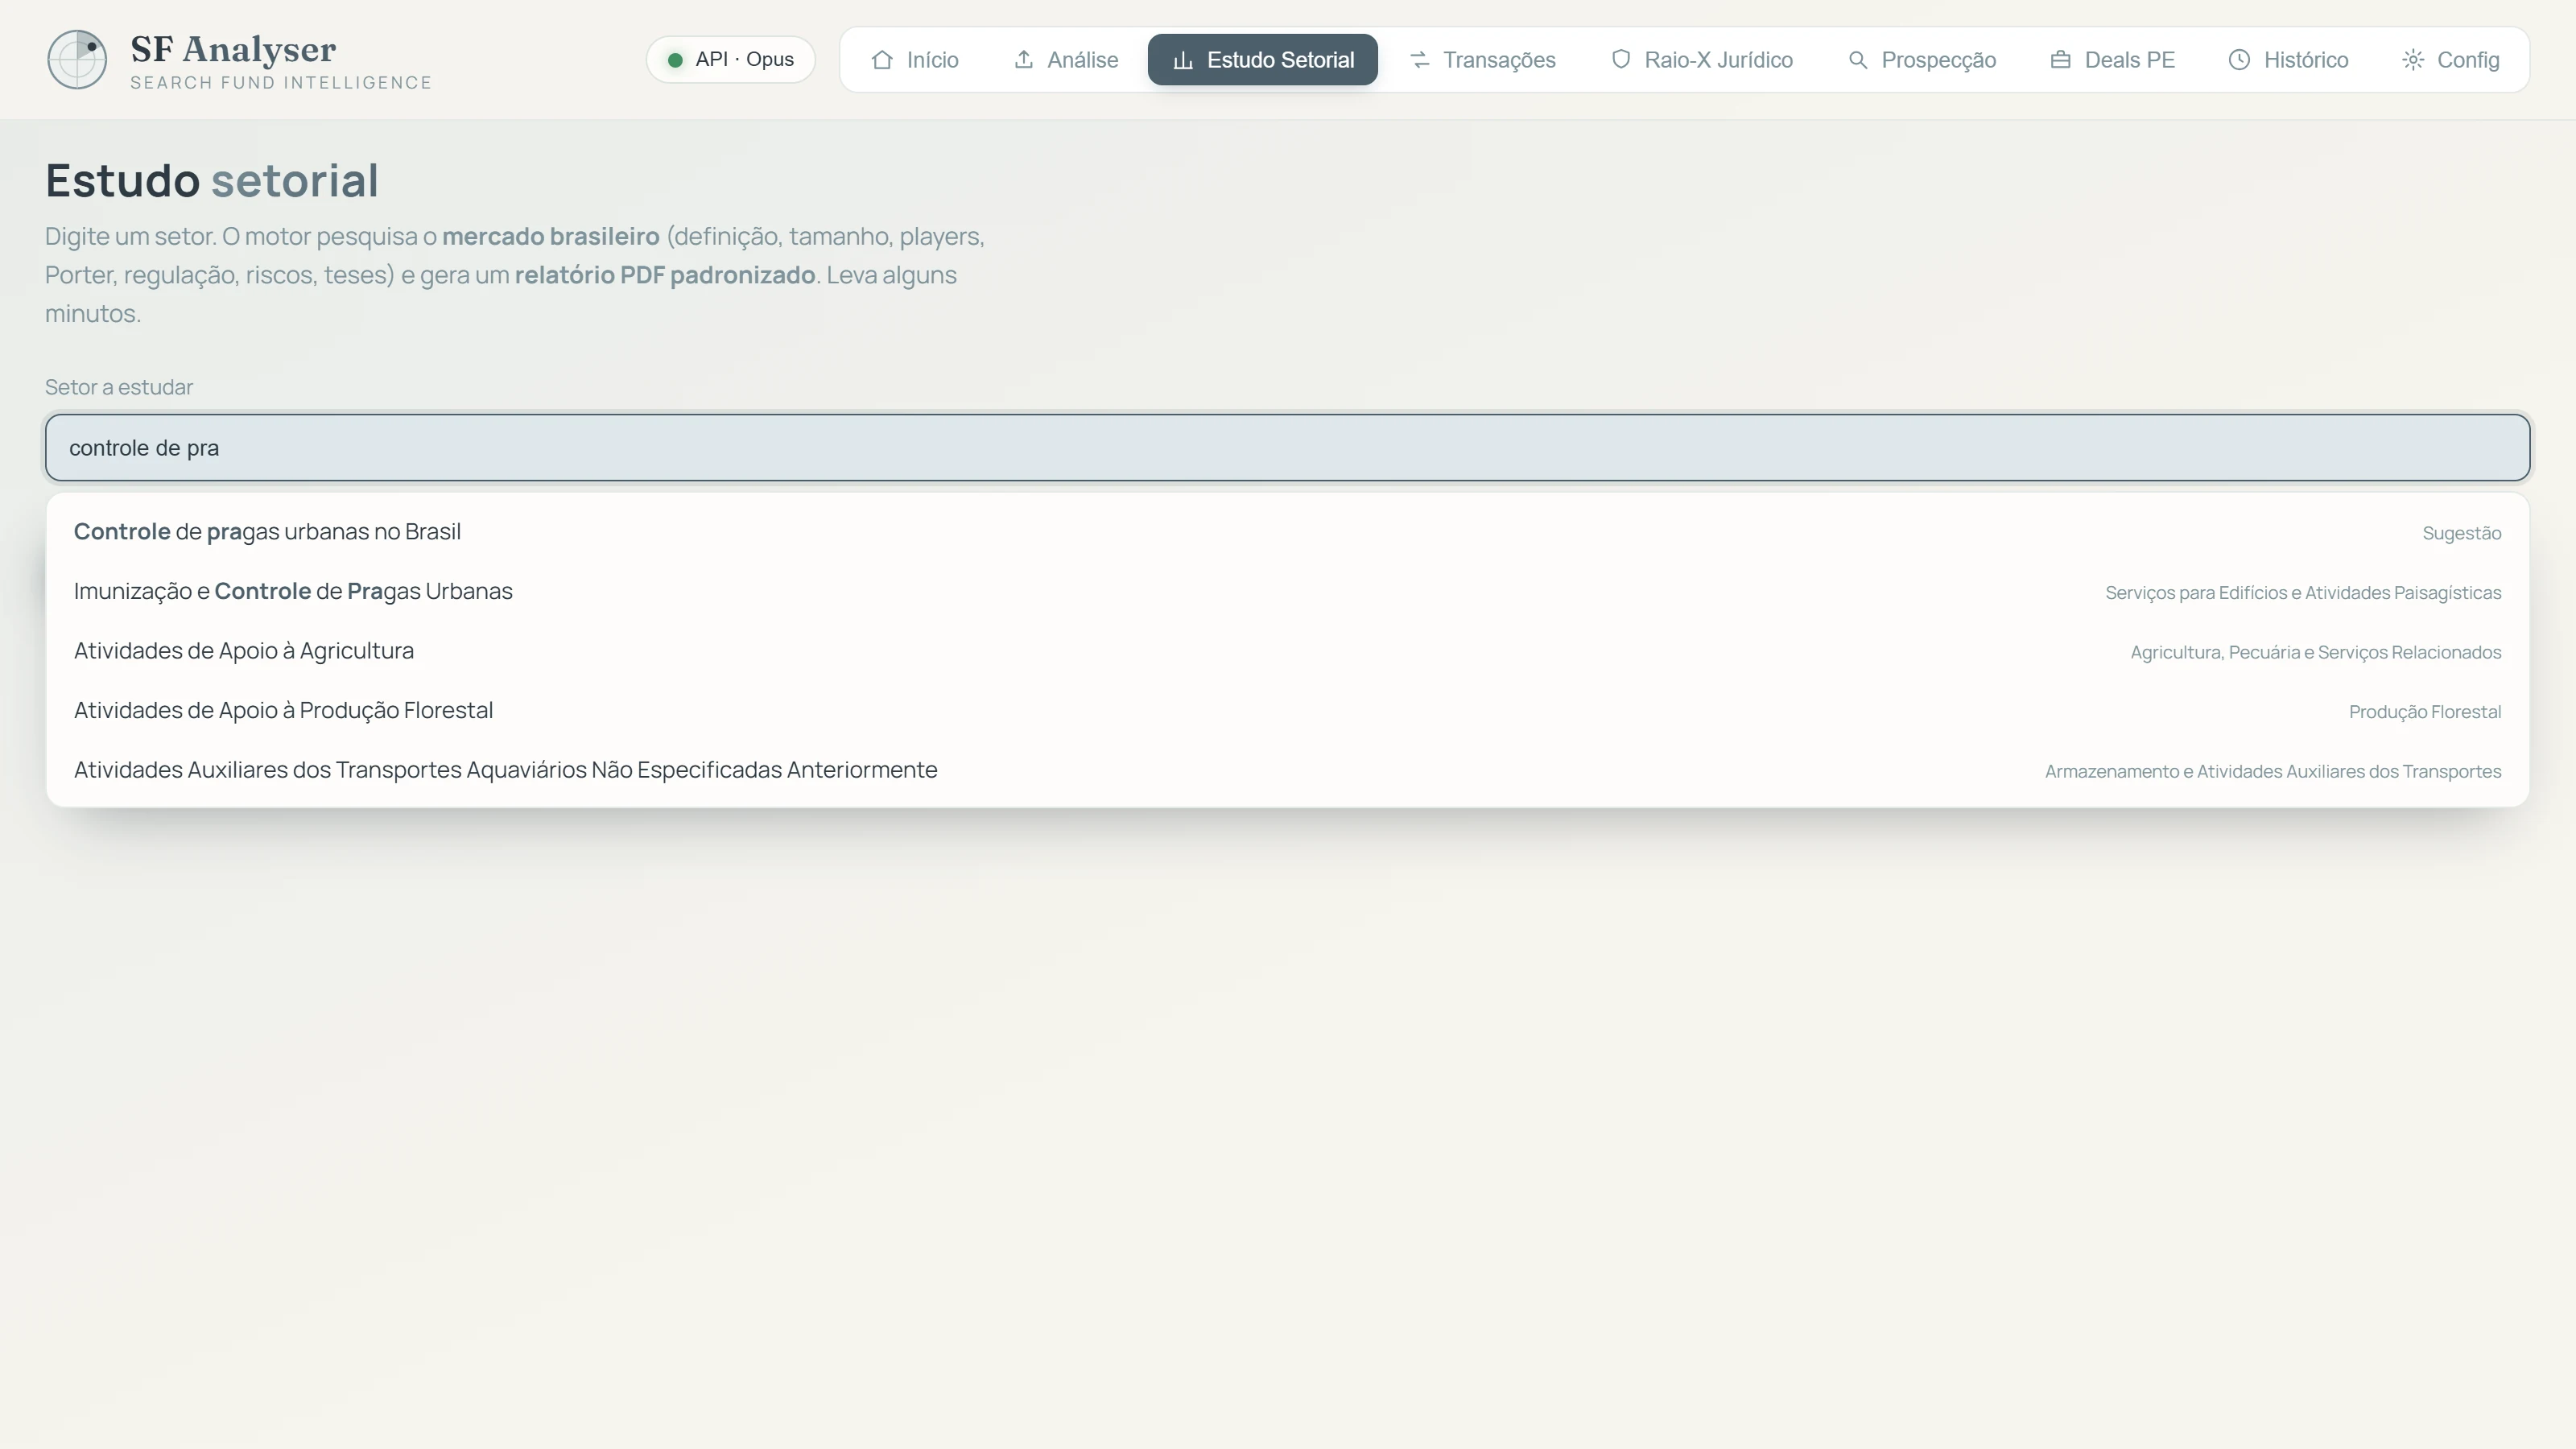
Task: Click the right-aligned Produção Florestal category label
Action: pos(2424,712)
